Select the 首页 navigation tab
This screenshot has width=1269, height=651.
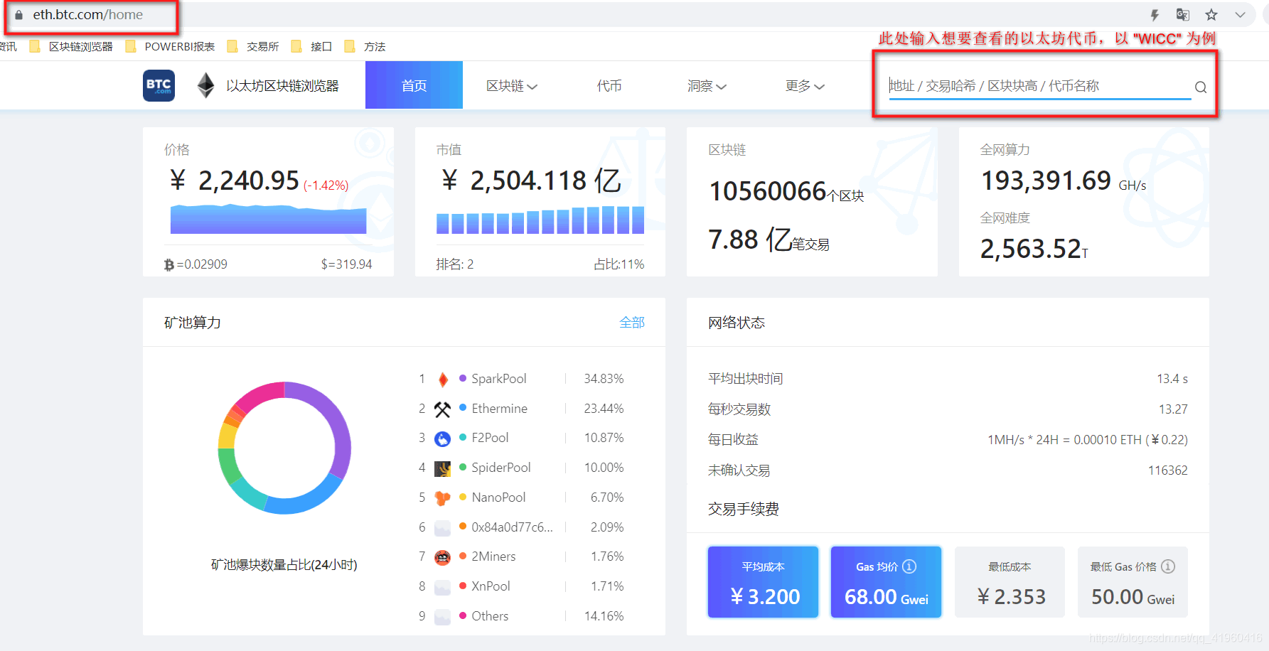pyautogui.click(x=413, y=85)
